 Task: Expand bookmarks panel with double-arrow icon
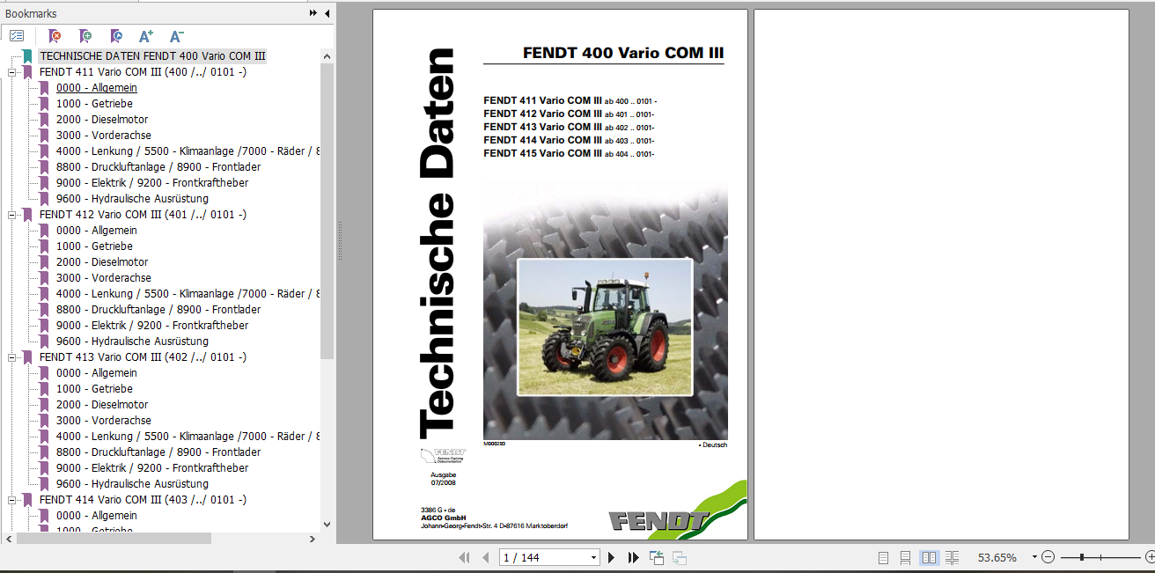point(313,13)
